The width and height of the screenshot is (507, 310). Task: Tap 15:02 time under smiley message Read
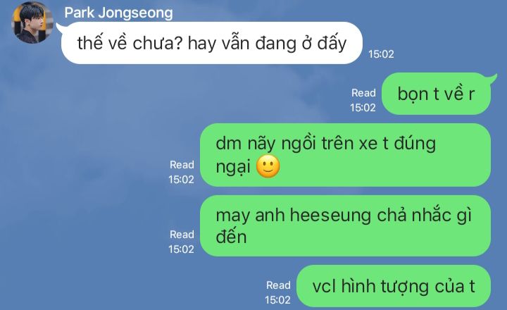tap(181, 179)
